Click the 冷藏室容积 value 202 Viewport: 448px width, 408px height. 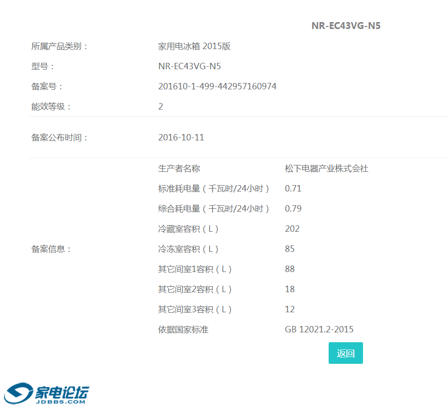(x=292, y=229)
